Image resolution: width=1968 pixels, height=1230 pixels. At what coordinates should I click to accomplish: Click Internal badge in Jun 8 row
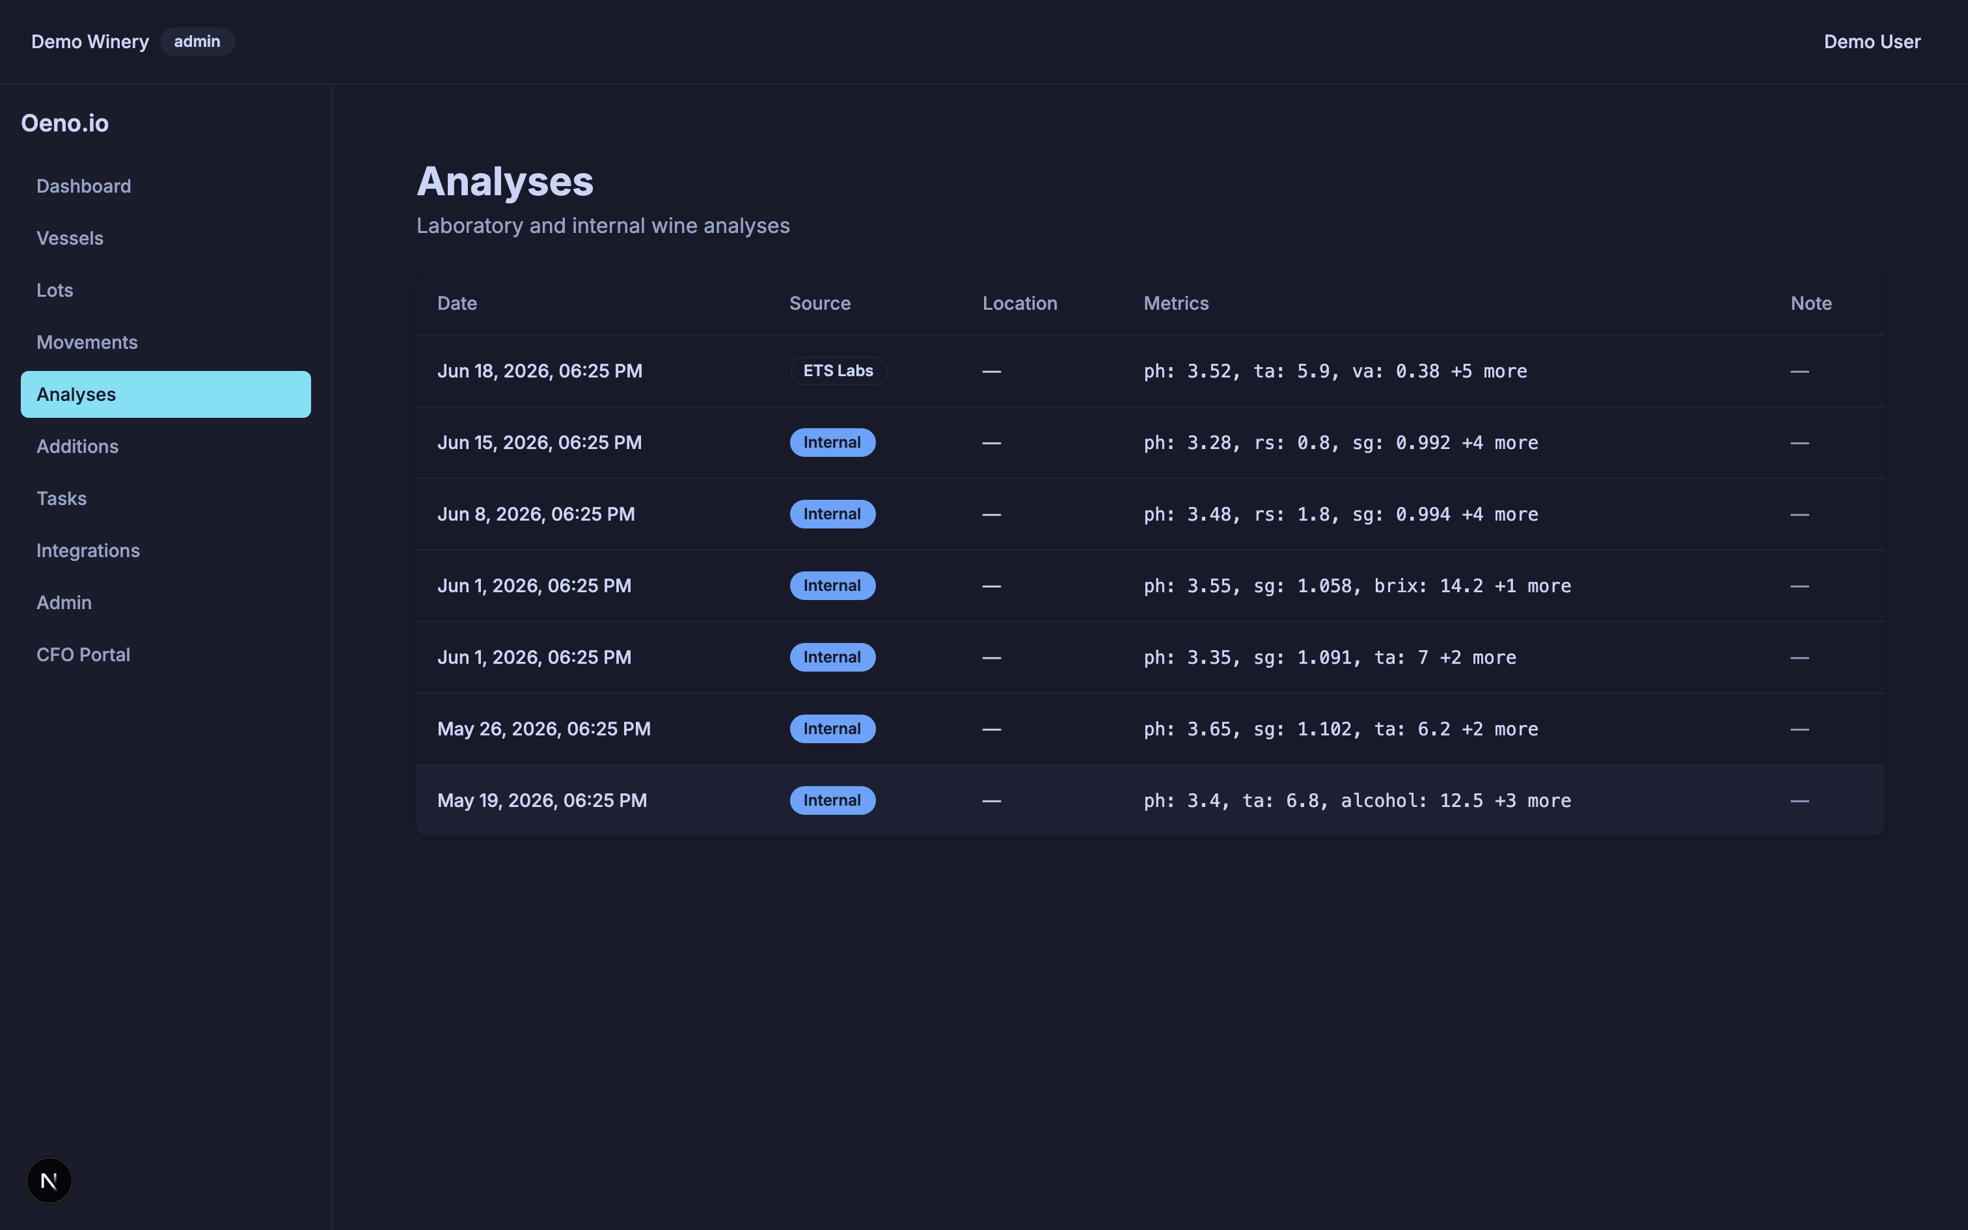pyautogui.click(x=833, y=514)
